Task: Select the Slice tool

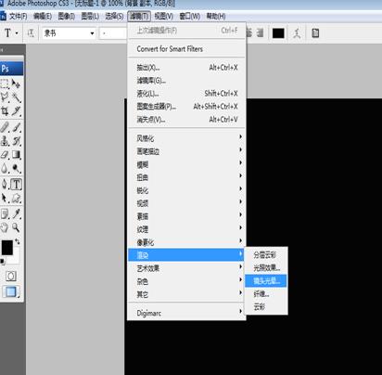Action: click(16, 110)
